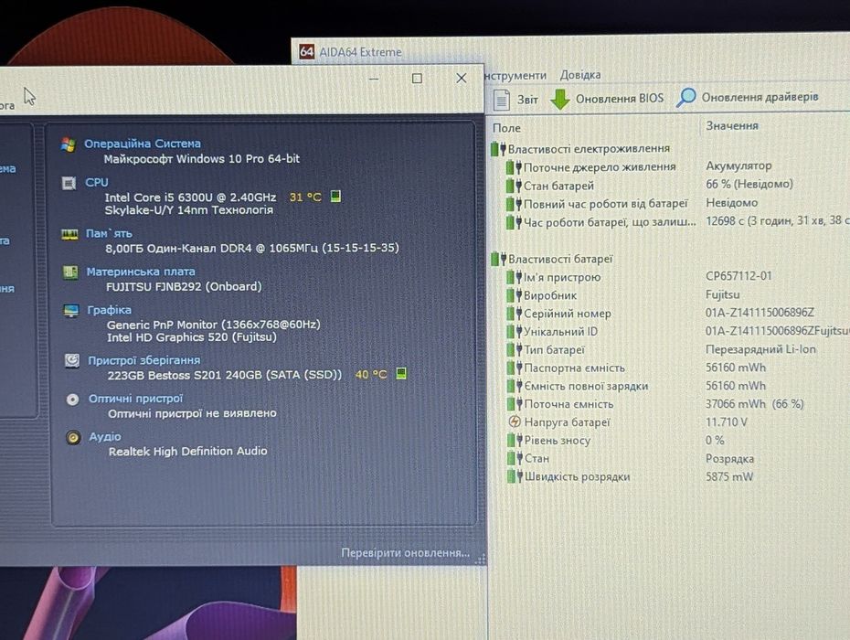Open the Пам`ять section link

[109, 234]
